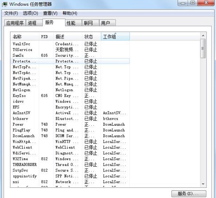The width and height of the screenshot is (216, 198).
Task: Select the SstpSvc service row
Action: point(70,170)
